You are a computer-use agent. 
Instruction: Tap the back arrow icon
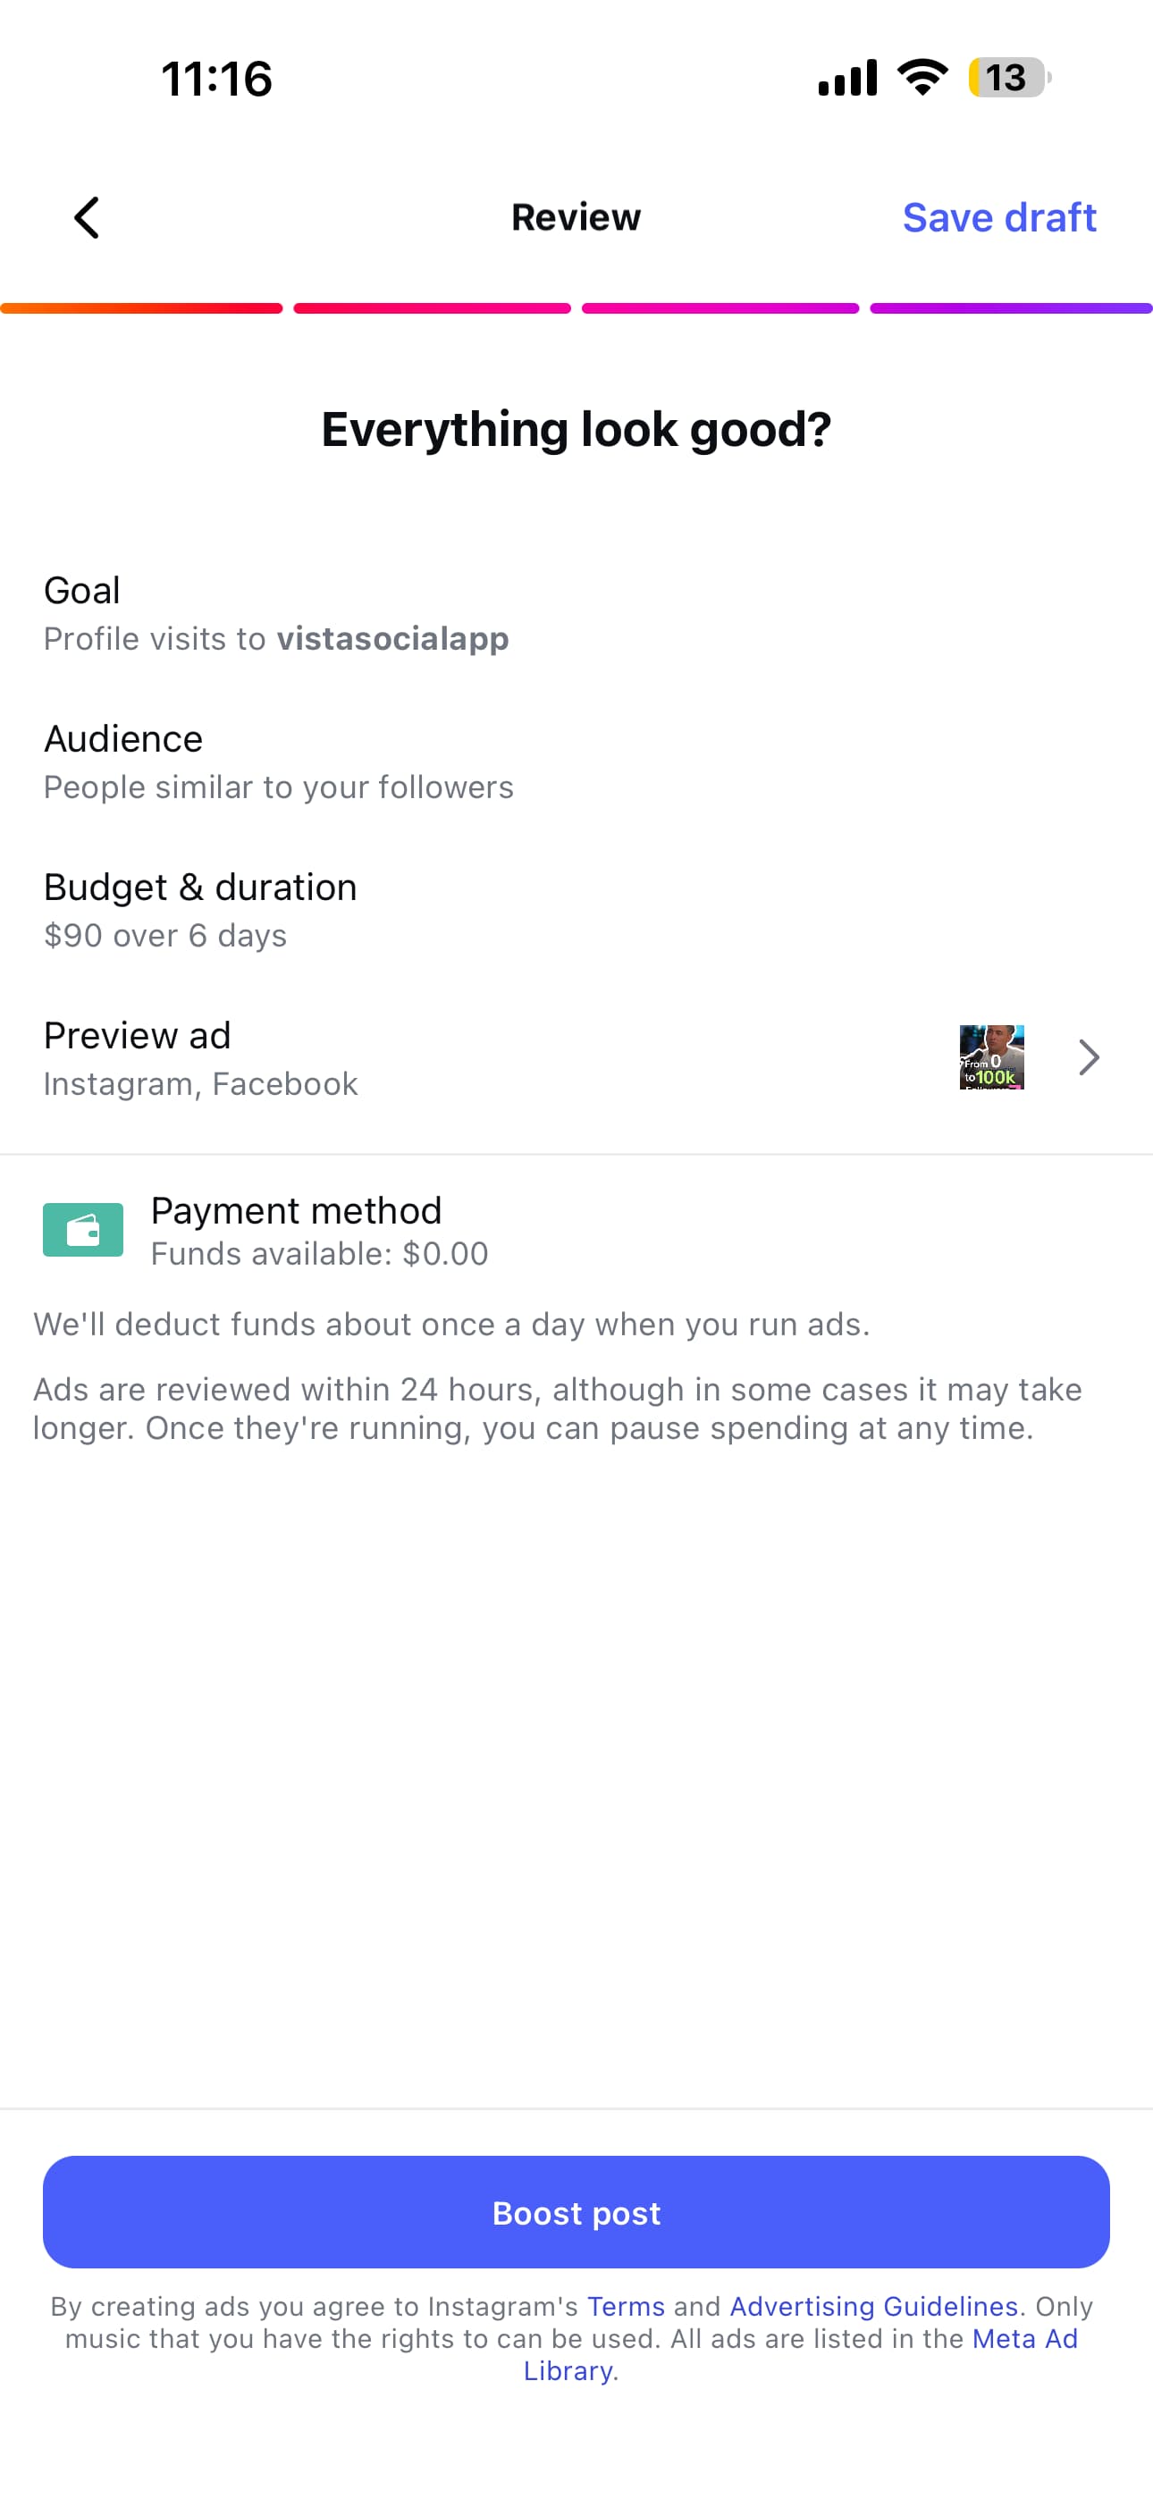(88, 217)
